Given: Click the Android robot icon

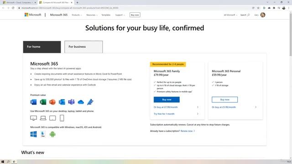Looking at the screenshot, I should point(52,134).
